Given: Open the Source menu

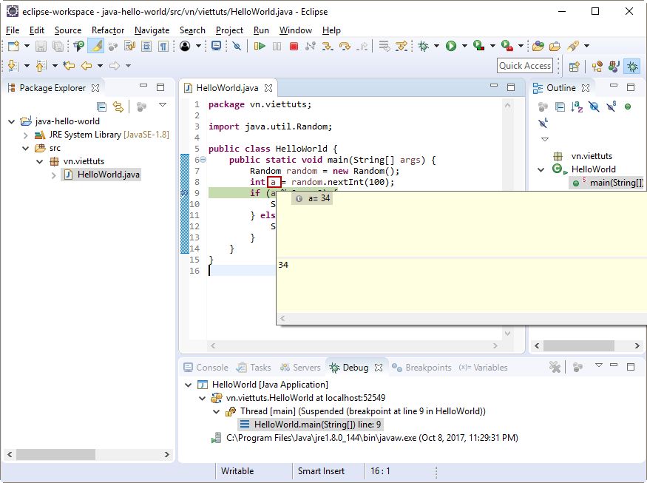Looking at the screenshot, I should tap(68, 30).
